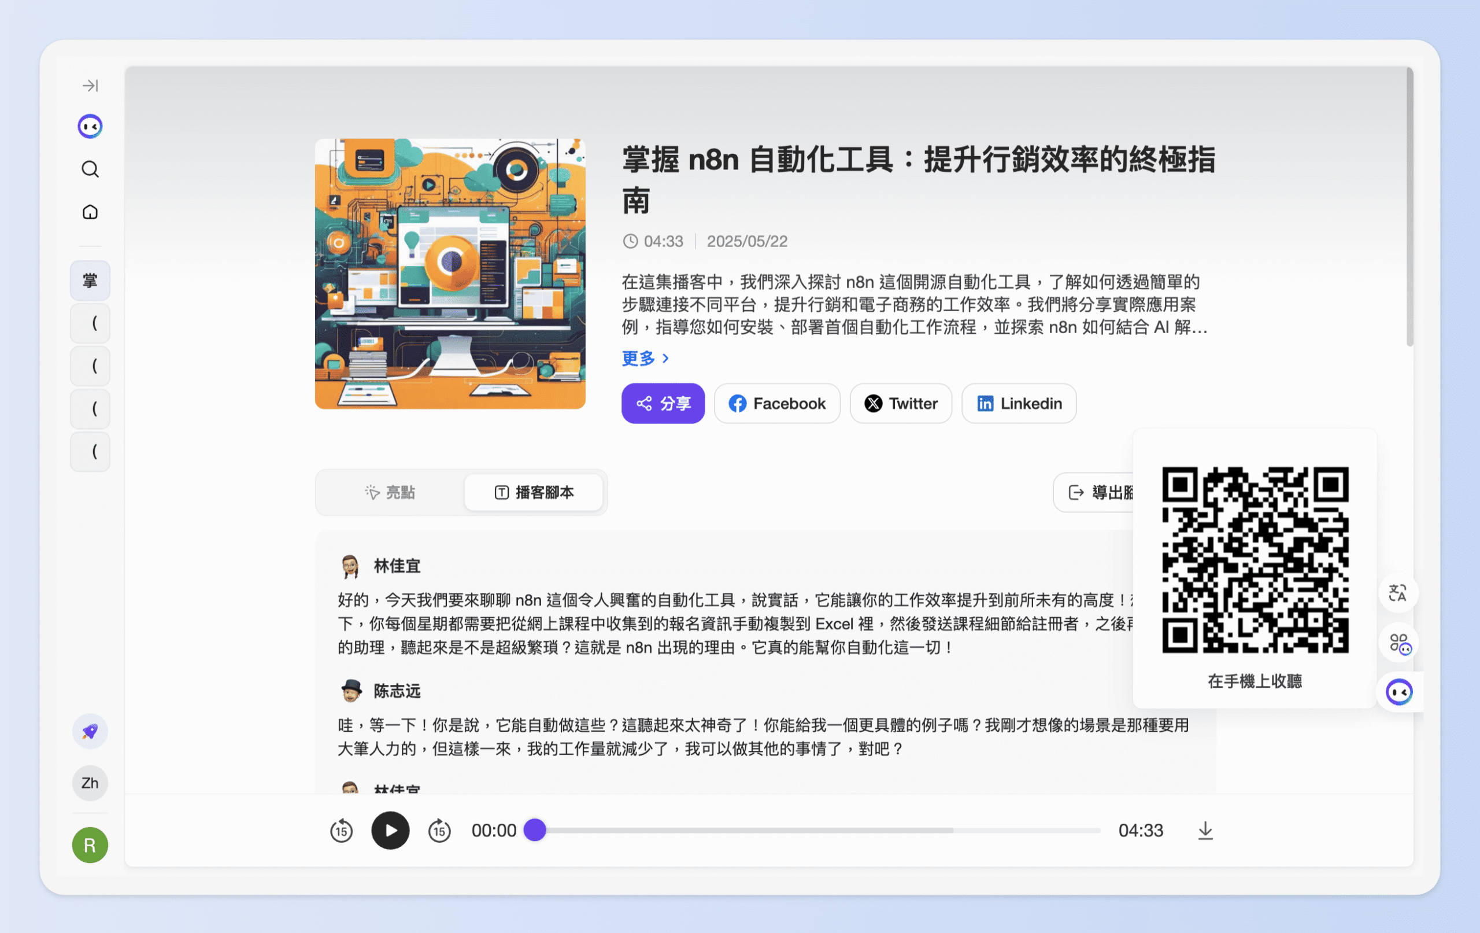Rewind 15 seconds in the player

point(342,831)
